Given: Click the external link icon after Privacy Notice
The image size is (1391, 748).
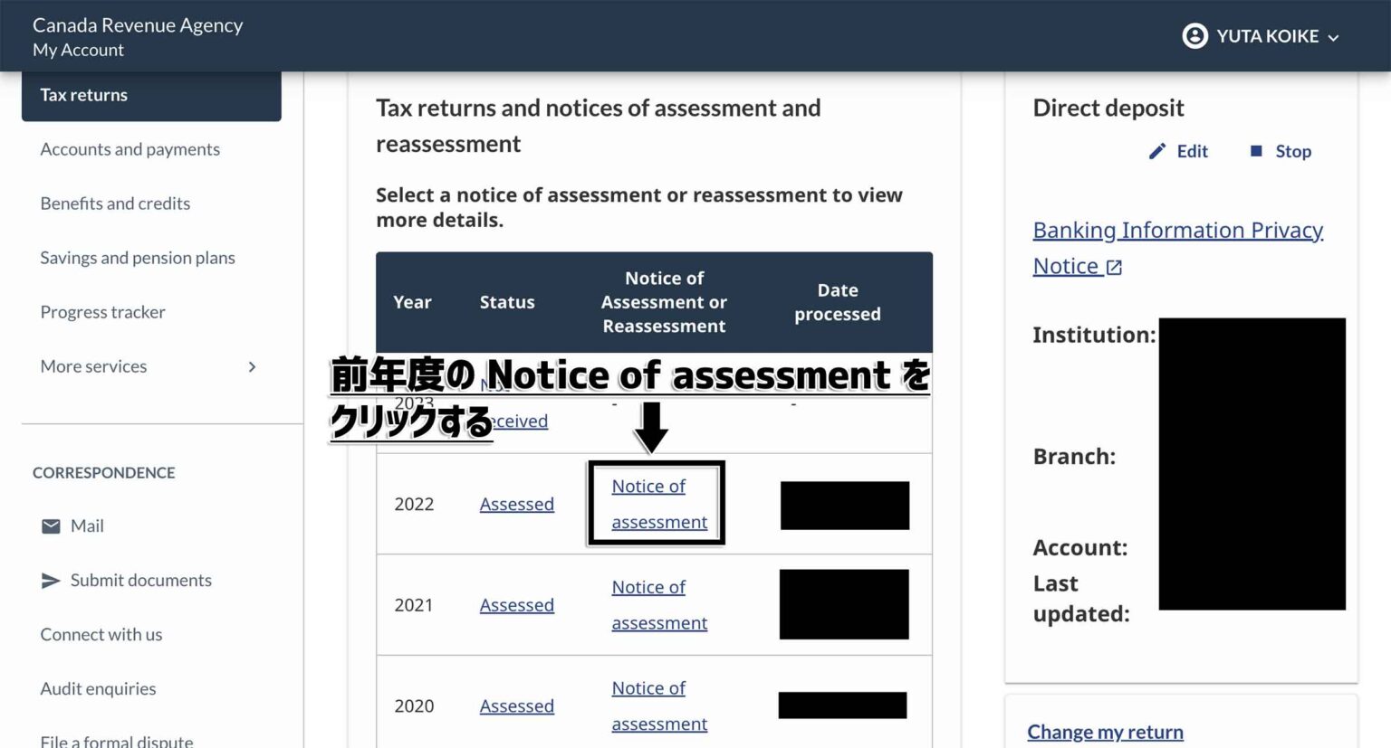Looking at the screenshot, I should [1115, 267].
